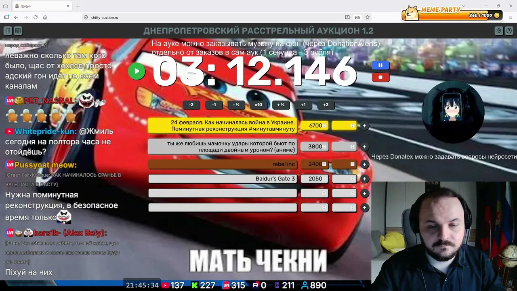Click the first empty lot name field
Screen dimensions: 517x291
coord(223,193)
